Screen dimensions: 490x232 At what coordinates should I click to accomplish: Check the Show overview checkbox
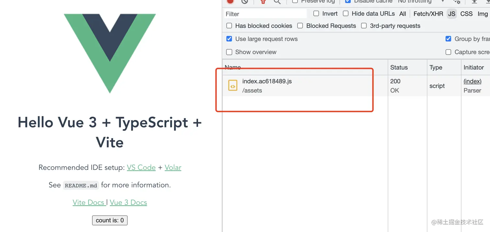[x=229, y=52]
